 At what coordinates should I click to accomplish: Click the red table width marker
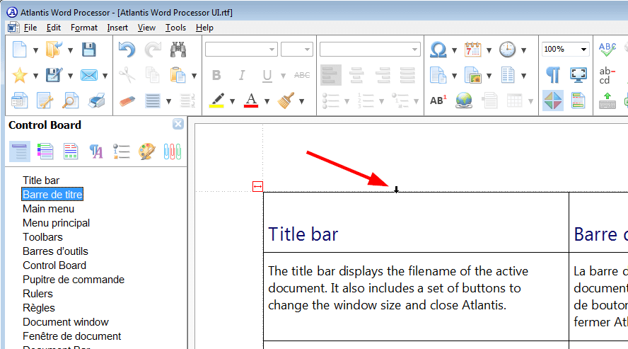pos(257,186)
